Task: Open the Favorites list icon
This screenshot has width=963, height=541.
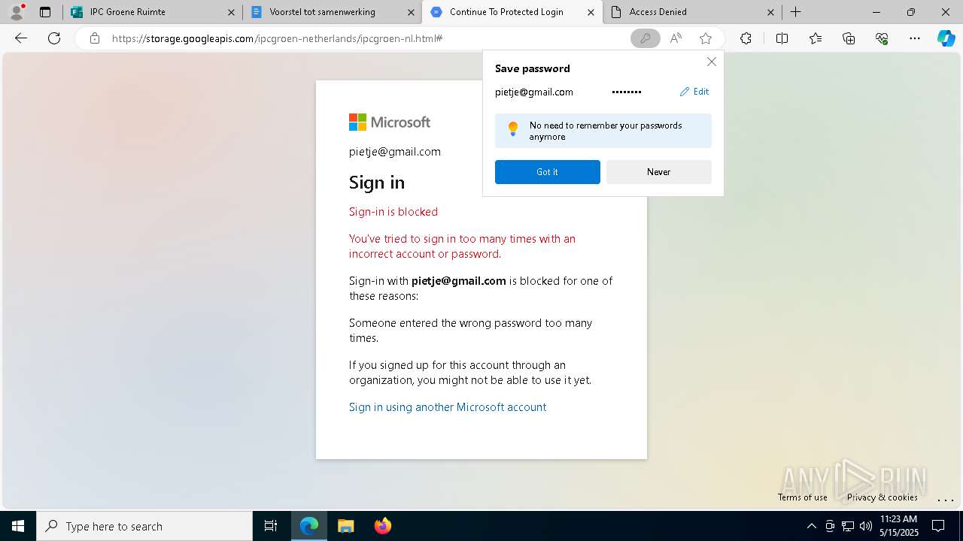Action: point(816,38)
